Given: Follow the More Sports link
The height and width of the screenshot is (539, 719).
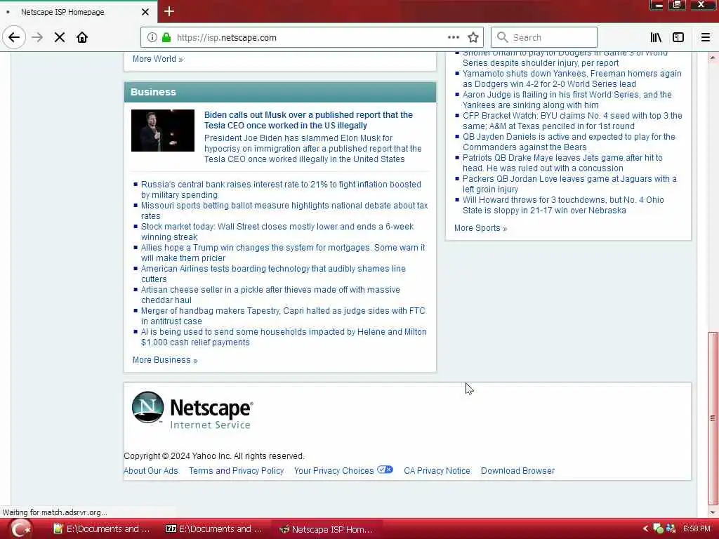Looking at the screenshot, I should 480,228.
